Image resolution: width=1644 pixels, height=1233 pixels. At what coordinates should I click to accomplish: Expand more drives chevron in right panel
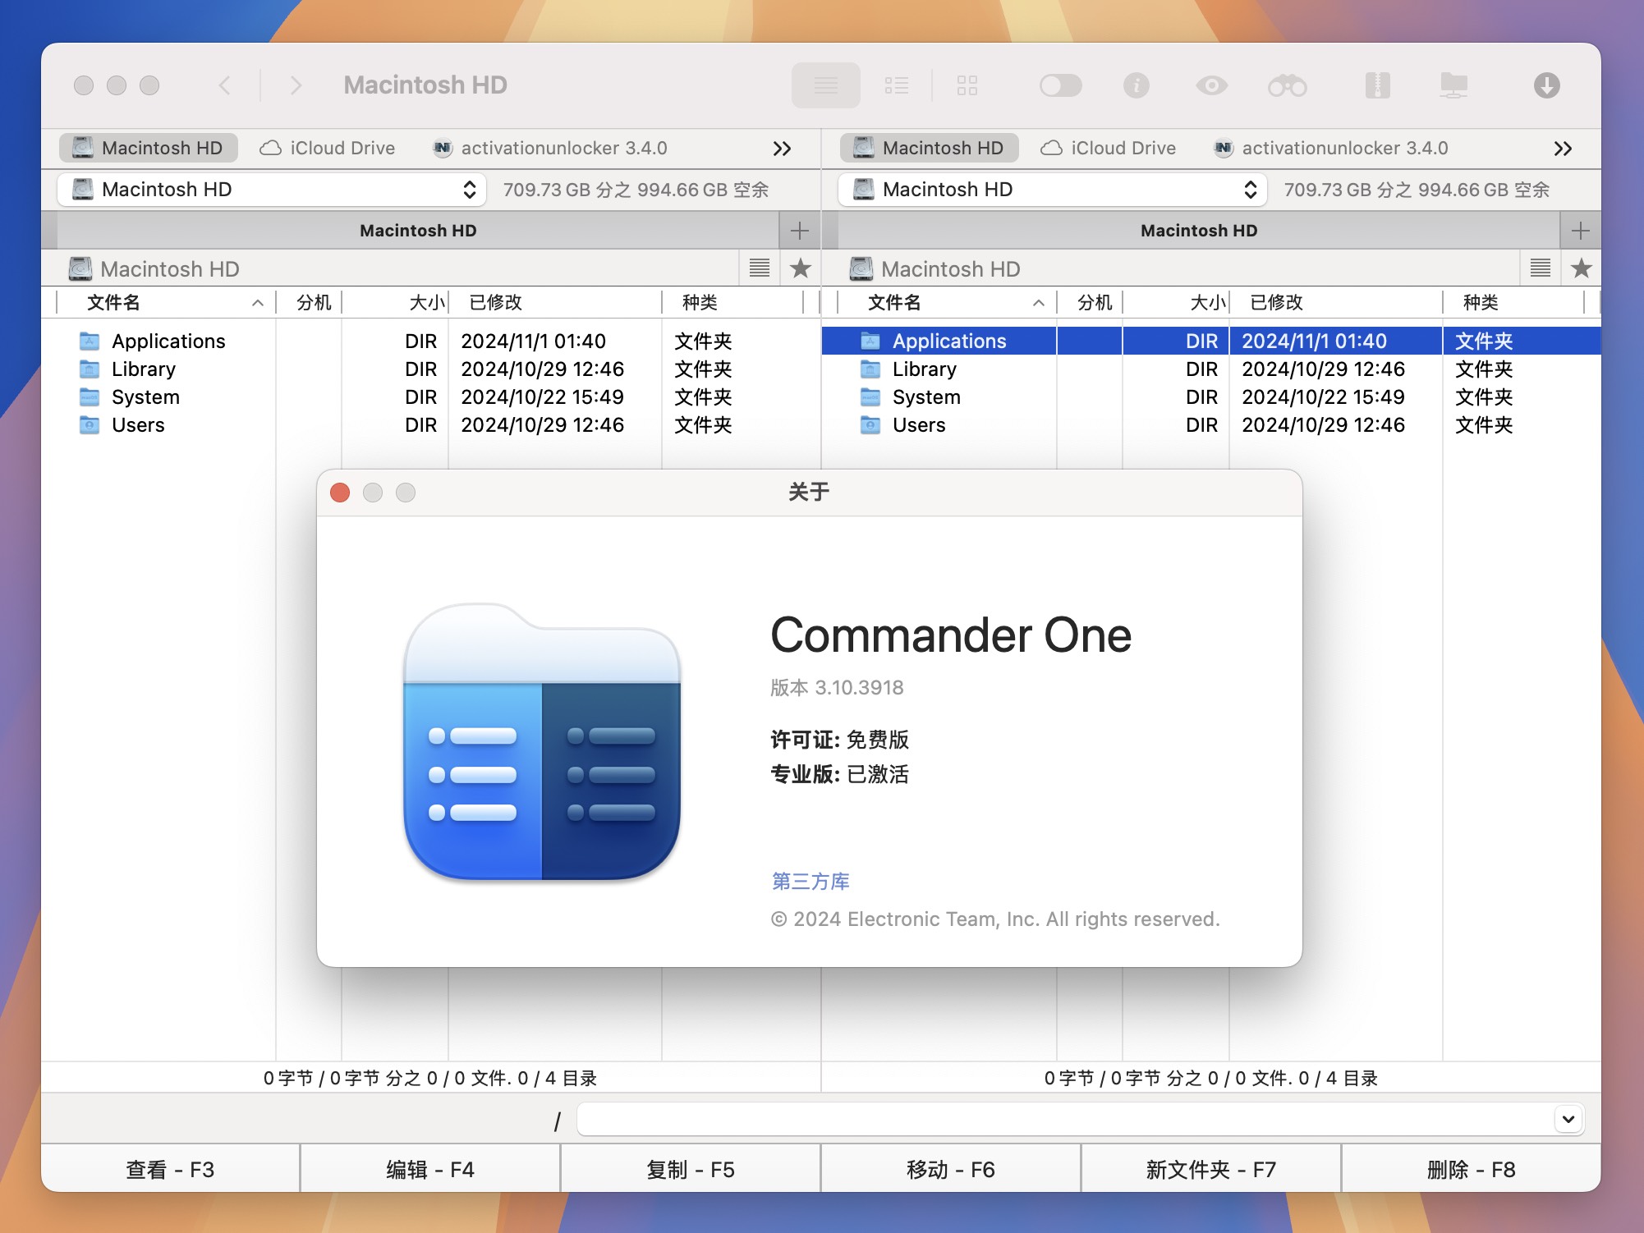1563,149
